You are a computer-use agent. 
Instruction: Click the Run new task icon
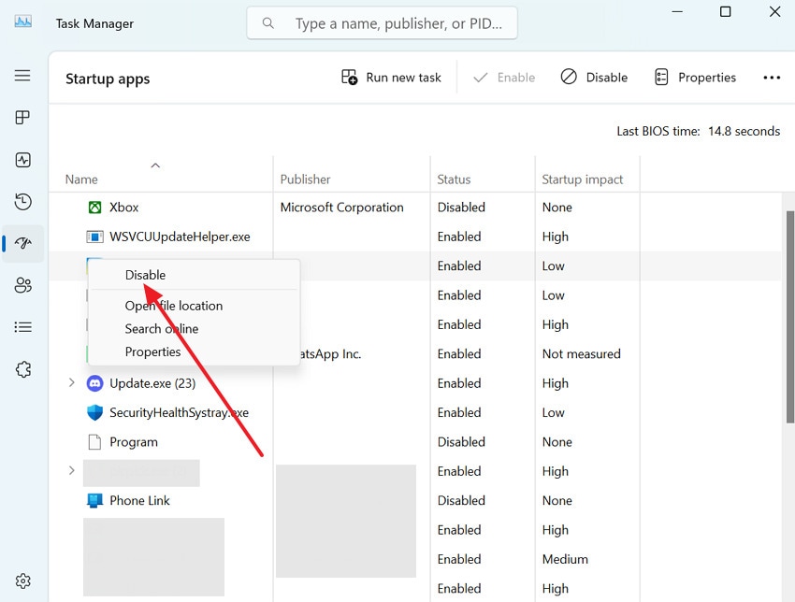coord(350,77)
